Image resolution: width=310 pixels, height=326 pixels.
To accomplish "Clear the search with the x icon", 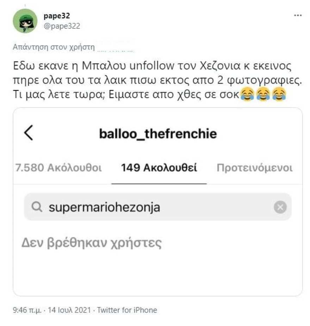I will tap(280, 207).
